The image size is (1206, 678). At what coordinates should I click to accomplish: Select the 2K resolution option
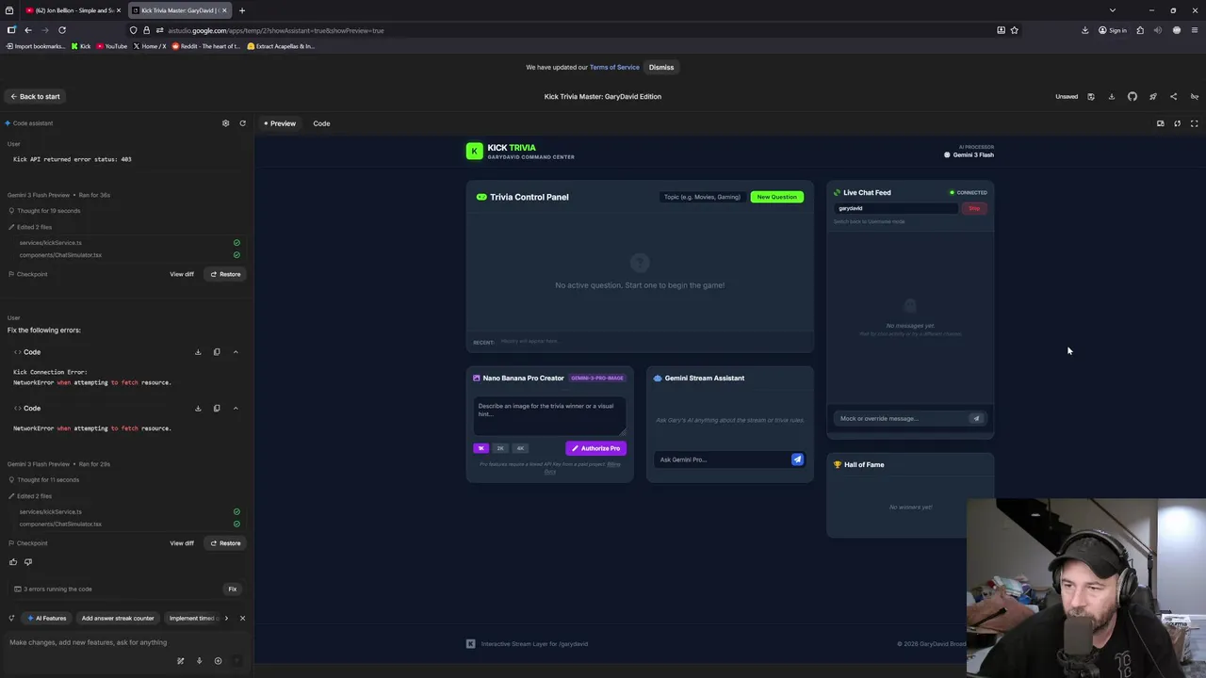click(500, 448)
